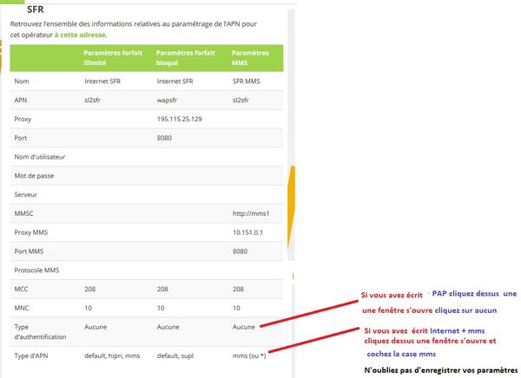Click the 'Paramètres forfait illimité' column header
The width and height of the screenshot is (521, 378).
point(108,57)
